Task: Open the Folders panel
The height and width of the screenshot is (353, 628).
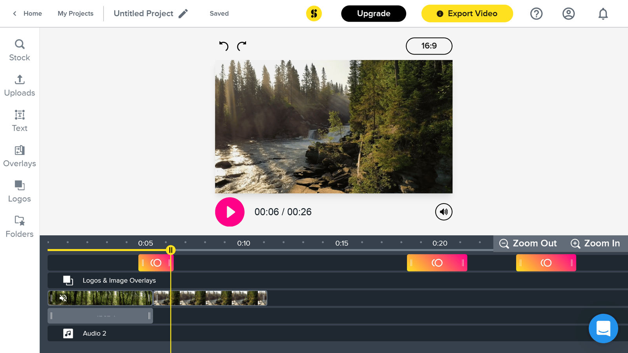Action: click(x=19, y=226)
